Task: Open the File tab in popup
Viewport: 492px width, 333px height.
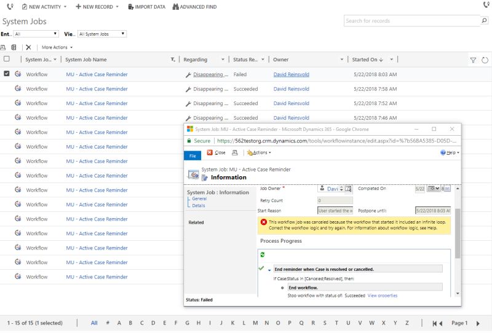Action: pos(192,156)
